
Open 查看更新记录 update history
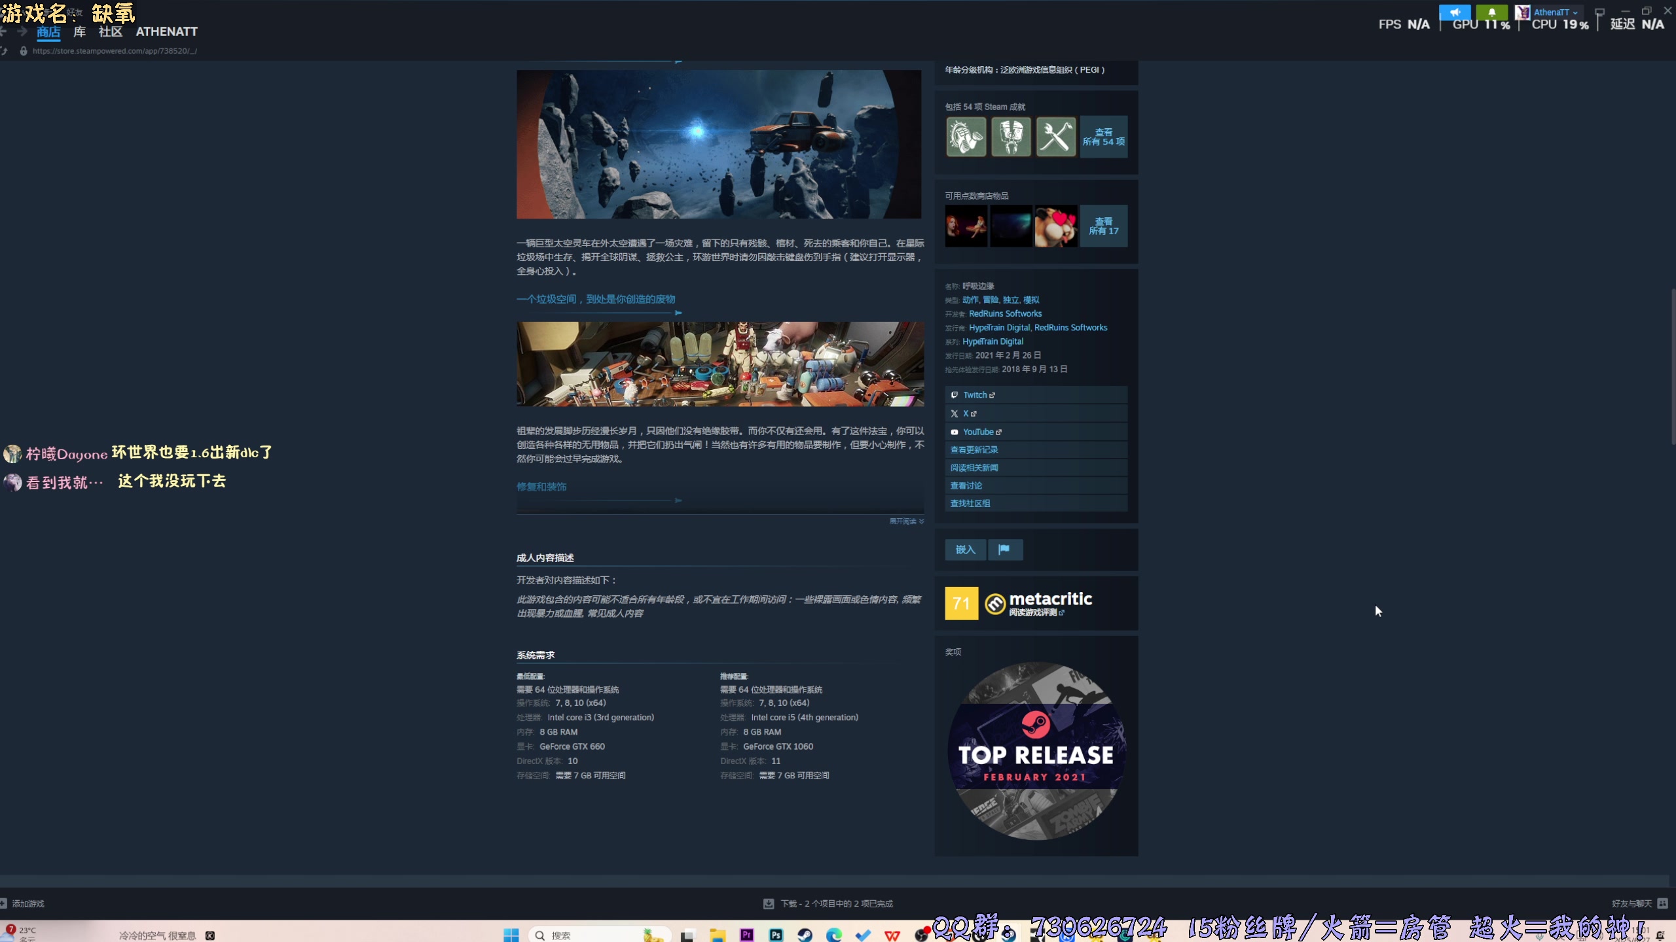1036,450
